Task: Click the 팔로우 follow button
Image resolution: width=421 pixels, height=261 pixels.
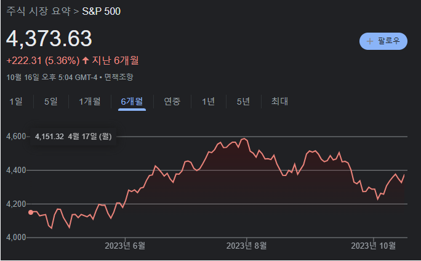Action: [x=383, y=41]
